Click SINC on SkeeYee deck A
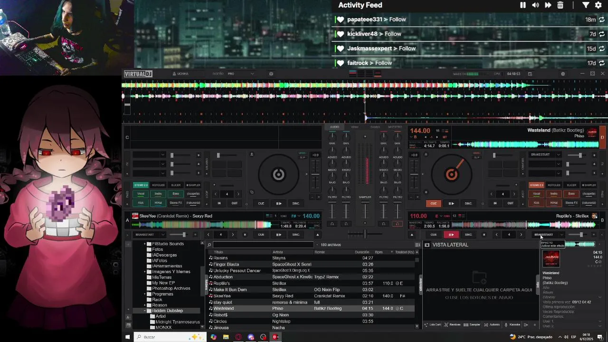Screen dimensions: 608x342 (x=296, y=234)
